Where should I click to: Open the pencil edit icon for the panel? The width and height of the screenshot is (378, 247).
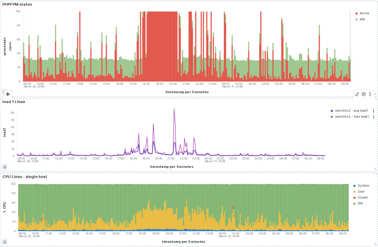point(357,94)
